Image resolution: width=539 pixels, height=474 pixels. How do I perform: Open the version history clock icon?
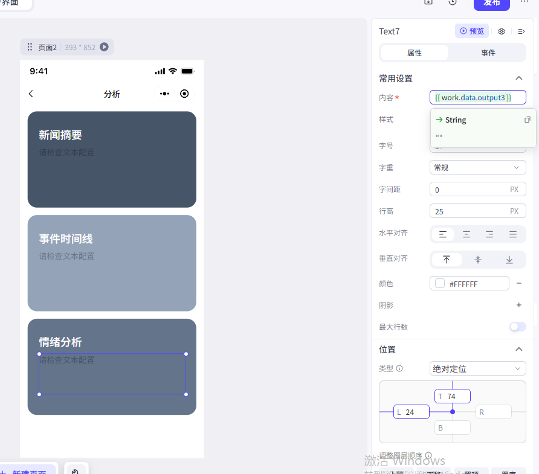pyautogui.click(x=453, y=2)
